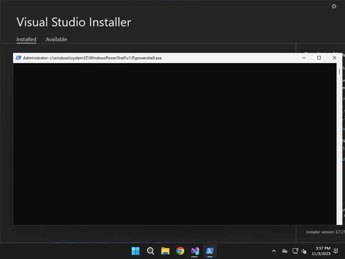Maximize the PowerShell window
Viewport: 345px width, 259px height.
coord(319,58)
